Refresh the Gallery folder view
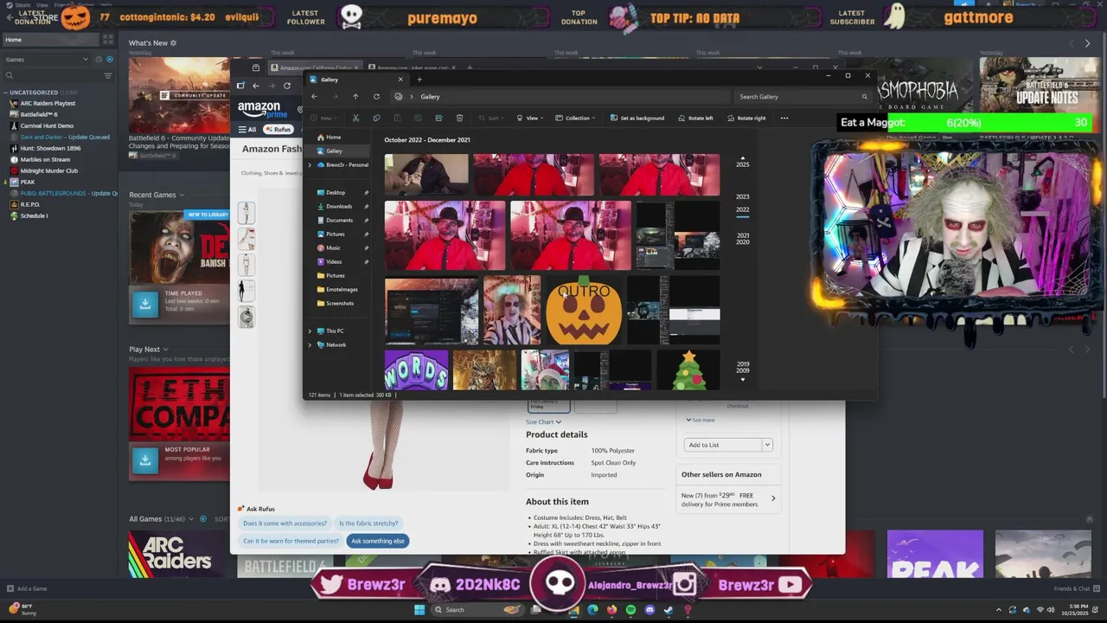 (376, 97)
